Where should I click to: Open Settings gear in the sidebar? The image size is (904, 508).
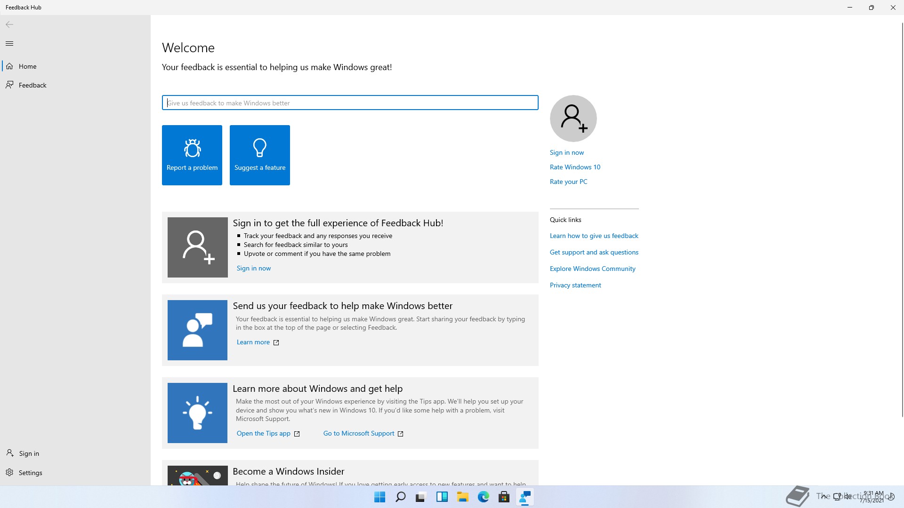[x=9, y=472]
